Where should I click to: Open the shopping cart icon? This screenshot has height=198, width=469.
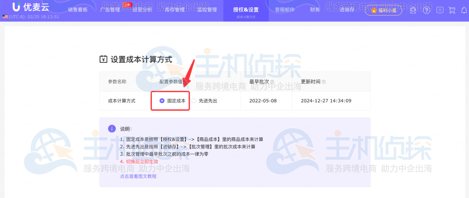[x=452, y=10]
